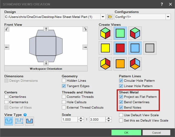This screenshot has width=175, height=137.
Task: Click the Workspace Orientation button
Action: coord(46,69)
